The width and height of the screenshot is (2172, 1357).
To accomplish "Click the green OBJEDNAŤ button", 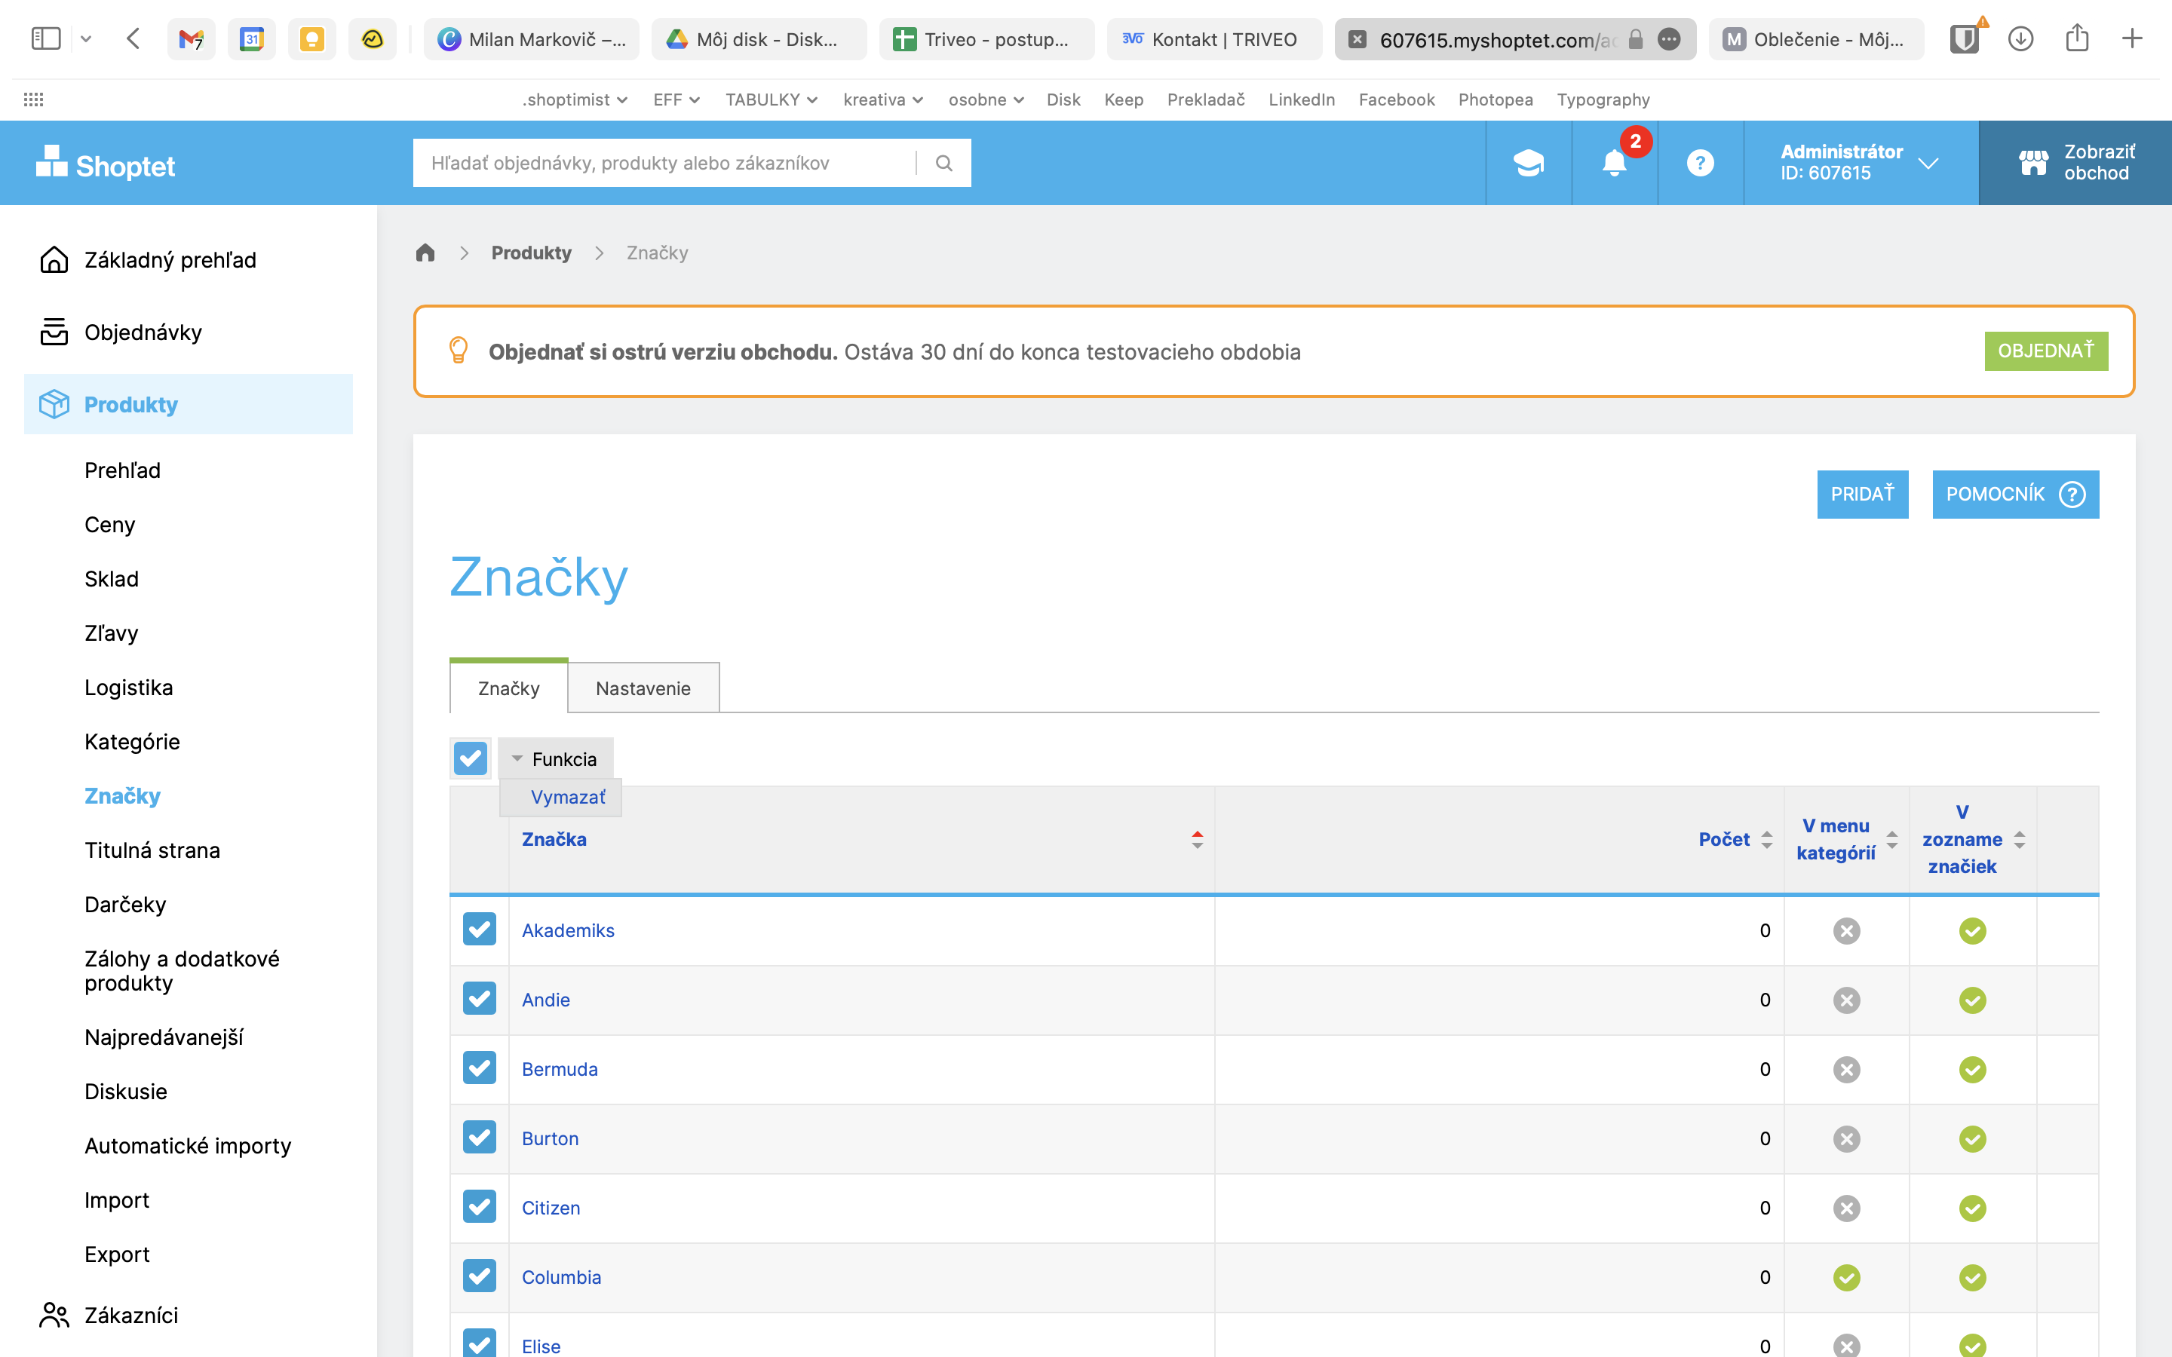I will click(x=2045, y=351).
